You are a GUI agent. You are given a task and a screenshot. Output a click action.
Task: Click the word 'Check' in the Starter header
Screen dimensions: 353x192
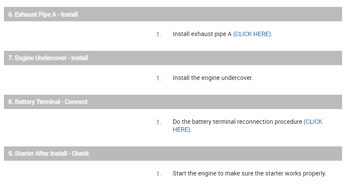tap(81, 153)
